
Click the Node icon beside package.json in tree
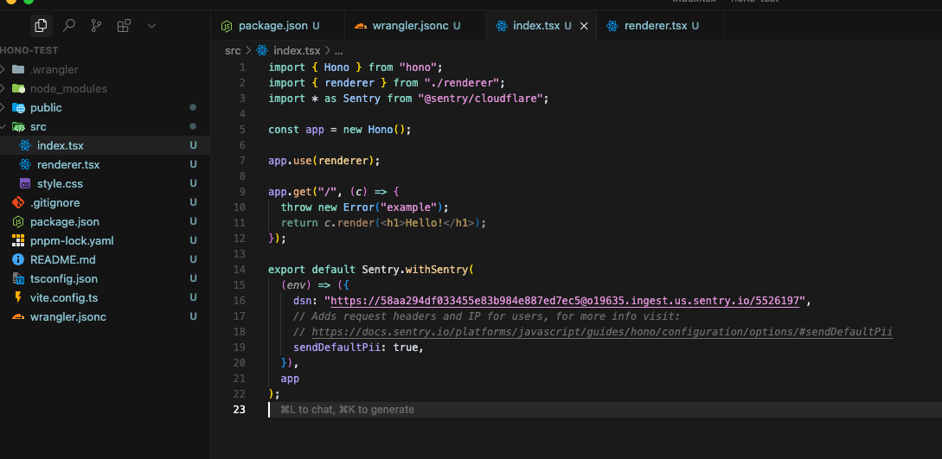[18, 222]
